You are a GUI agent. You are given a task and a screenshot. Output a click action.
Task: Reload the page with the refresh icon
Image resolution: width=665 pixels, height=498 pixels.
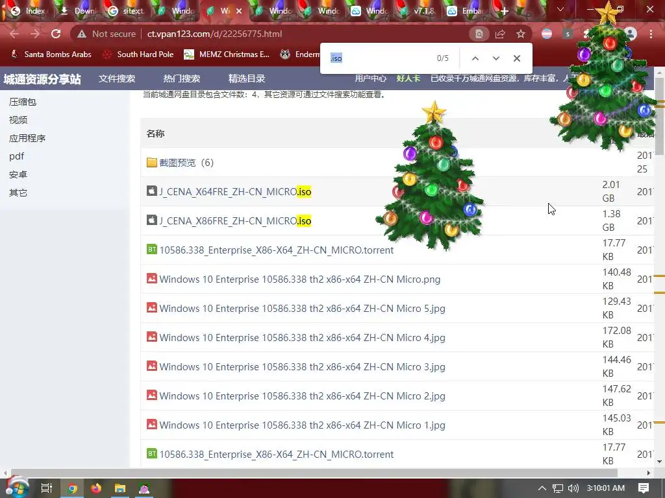[x=56, y=34]
